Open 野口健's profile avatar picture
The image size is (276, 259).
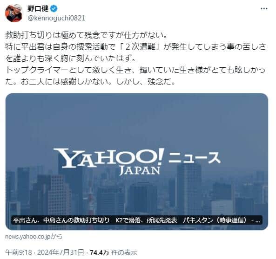tap(14, 13)
